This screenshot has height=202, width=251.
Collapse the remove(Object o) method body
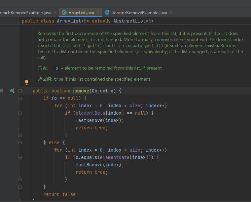tap(20, 91)
